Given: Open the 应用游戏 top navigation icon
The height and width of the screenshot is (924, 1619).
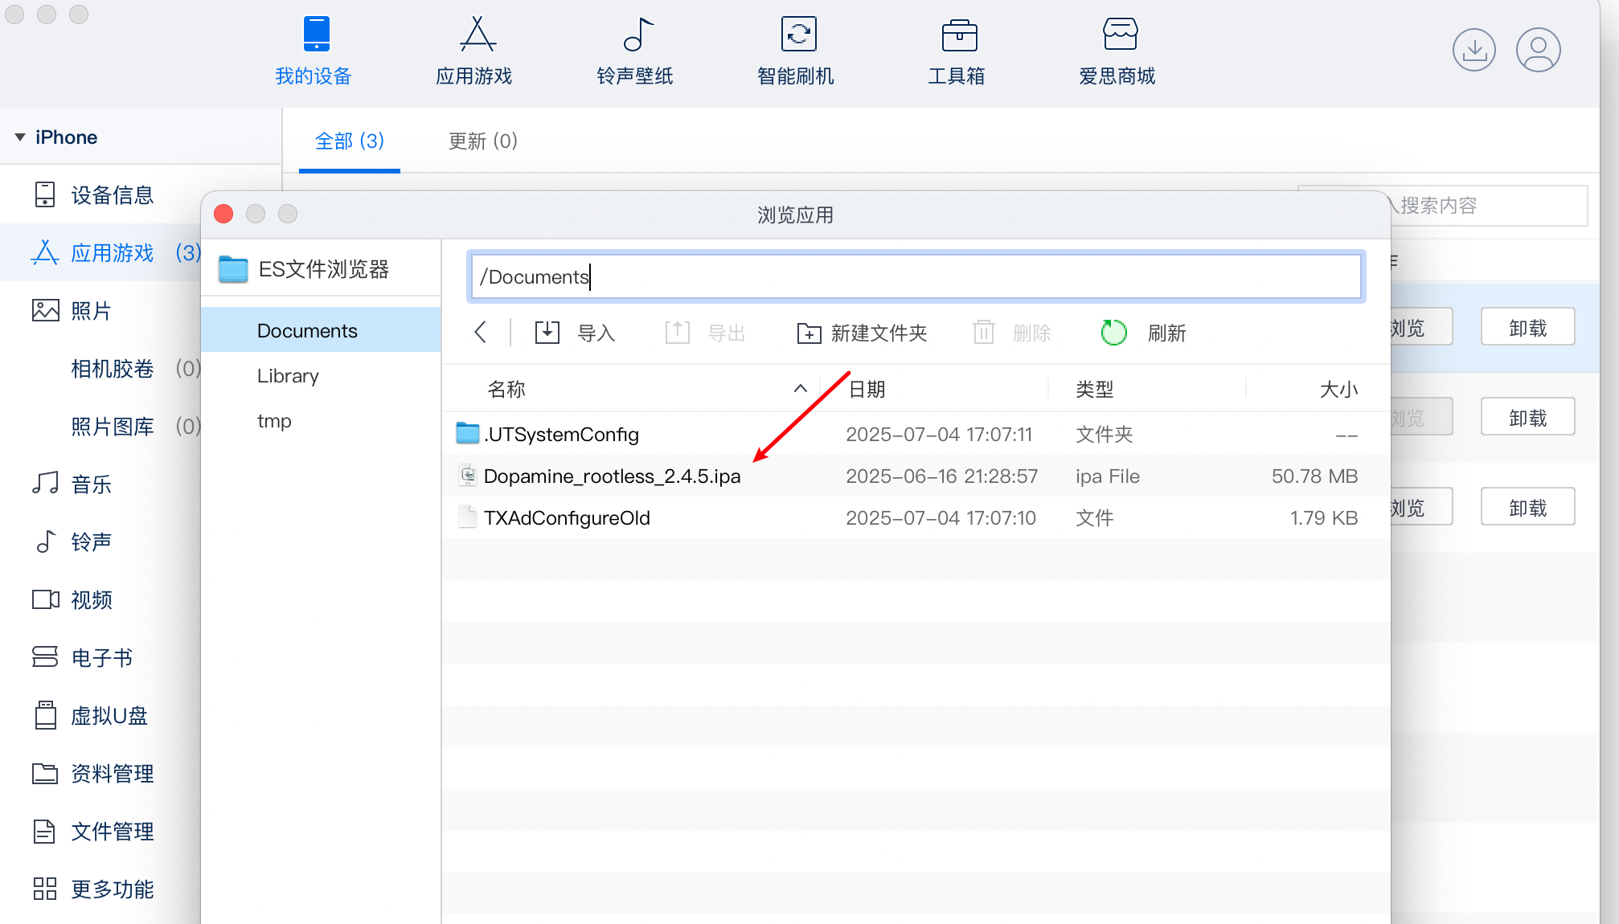Looking at the screenshot, I should (474, 51).
